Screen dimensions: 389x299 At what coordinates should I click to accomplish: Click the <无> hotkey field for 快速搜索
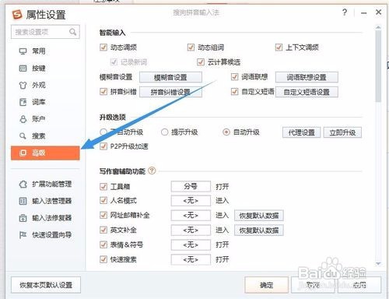tap(191, 259)
